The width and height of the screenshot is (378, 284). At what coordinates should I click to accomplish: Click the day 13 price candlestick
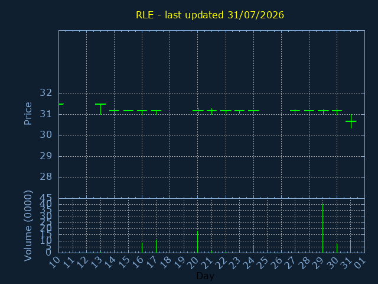click(100, 109)
